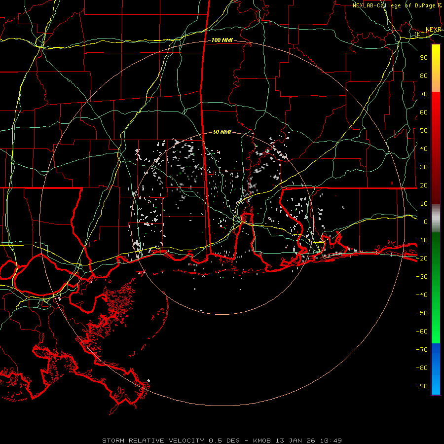Pick the gray zero-velocity segment of color bar
This screenshot has width=444, height=444.
436,219
